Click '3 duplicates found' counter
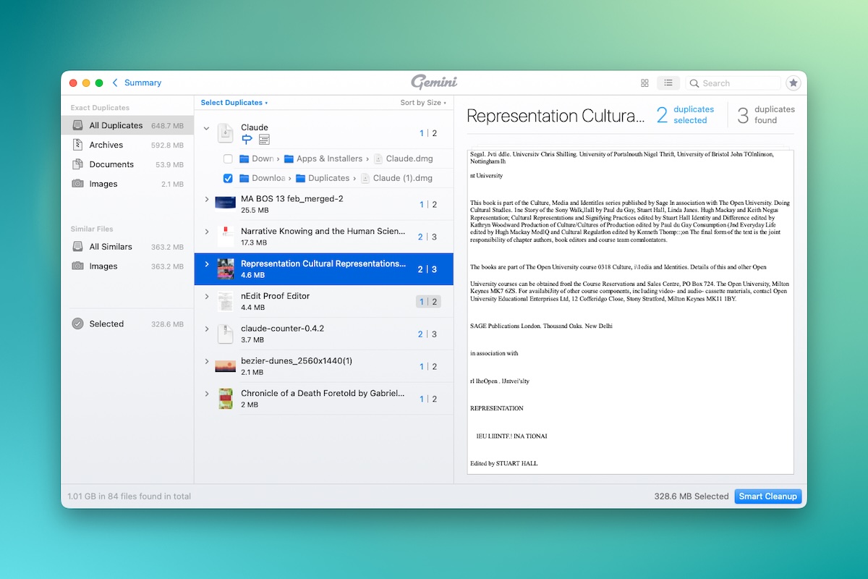 click(766, 115)
